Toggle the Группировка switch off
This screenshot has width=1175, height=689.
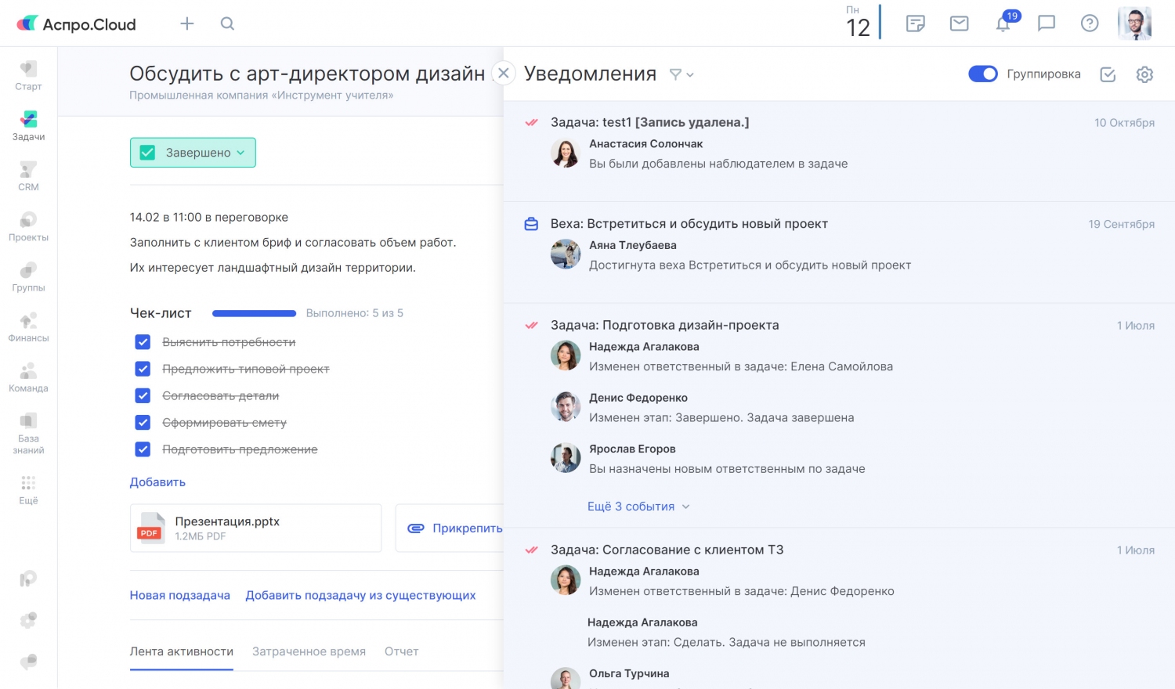click(x=982, y=74)
